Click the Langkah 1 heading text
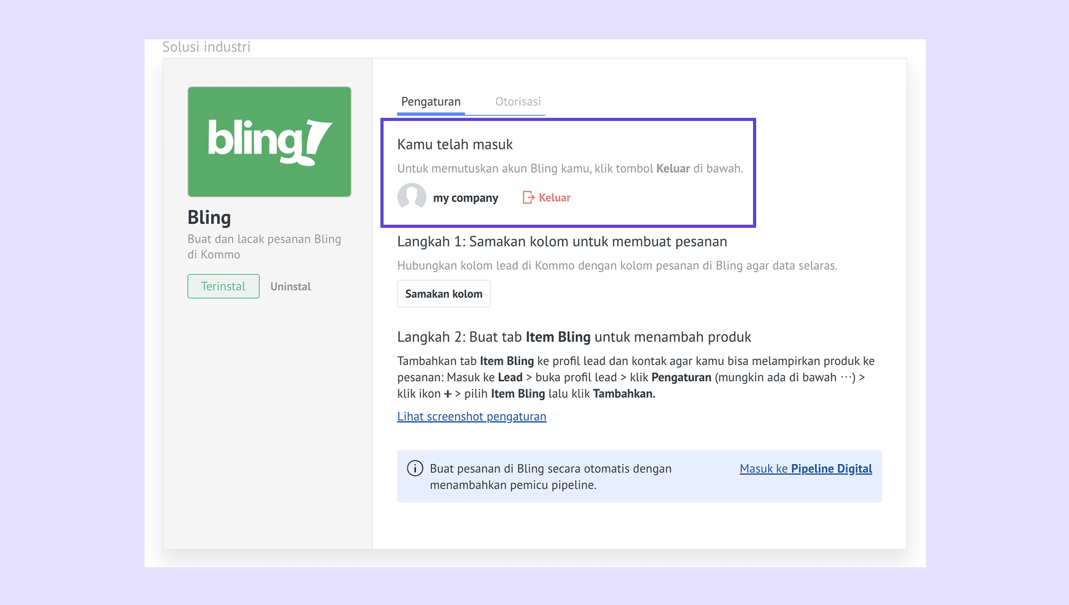1069x605 pixels. [562, 242]
